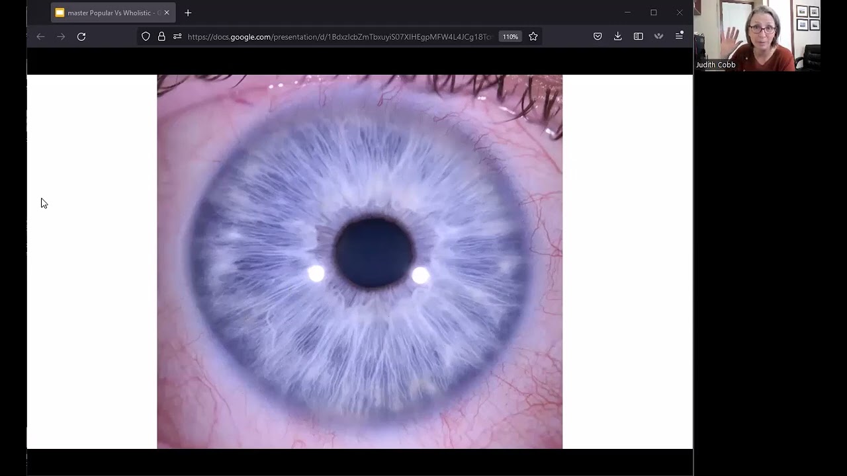This screenshot has width=847, height=476.
Task: Close the master Popular Vs Wholistic tab
Action: coord(167,13)
